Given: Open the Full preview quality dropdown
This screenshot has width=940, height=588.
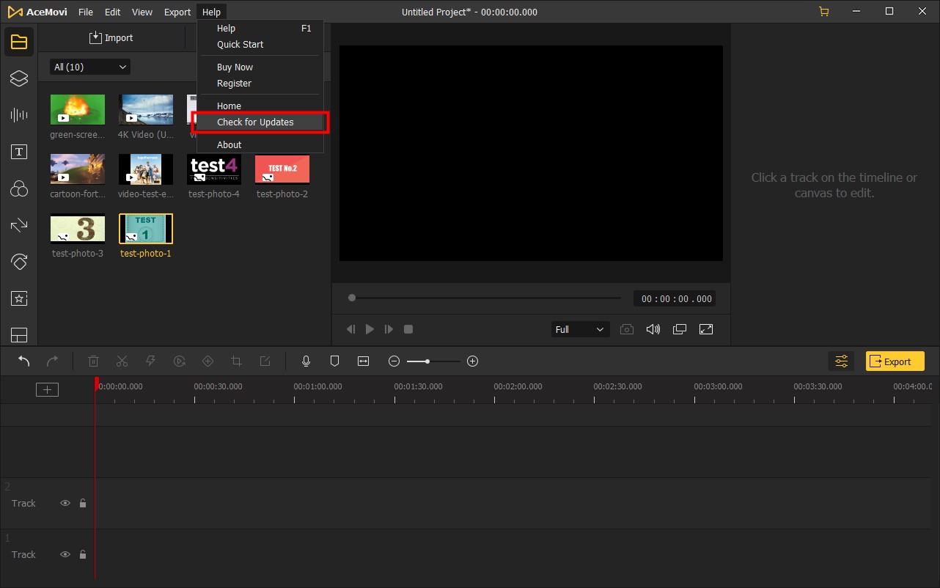Looking at the screenshot, I should [x=579, y=330].
